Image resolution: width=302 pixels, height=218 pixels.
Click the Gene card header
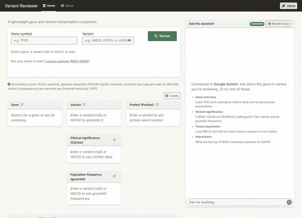click(x=35, y=105)
